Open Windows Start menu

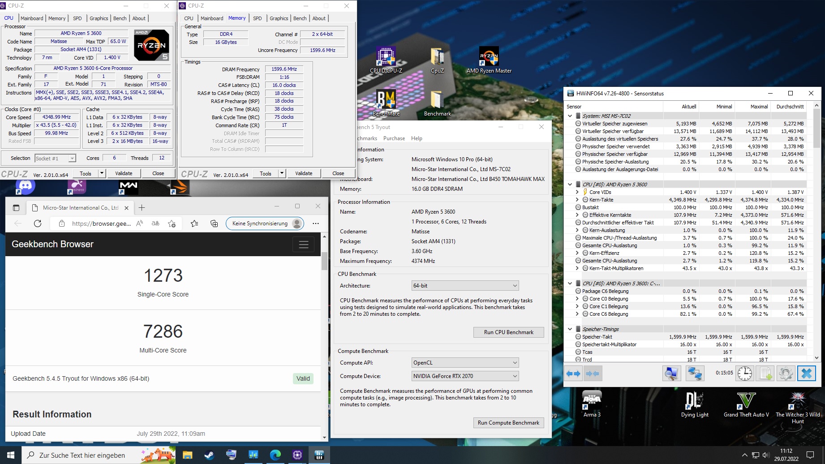(11, 455)
